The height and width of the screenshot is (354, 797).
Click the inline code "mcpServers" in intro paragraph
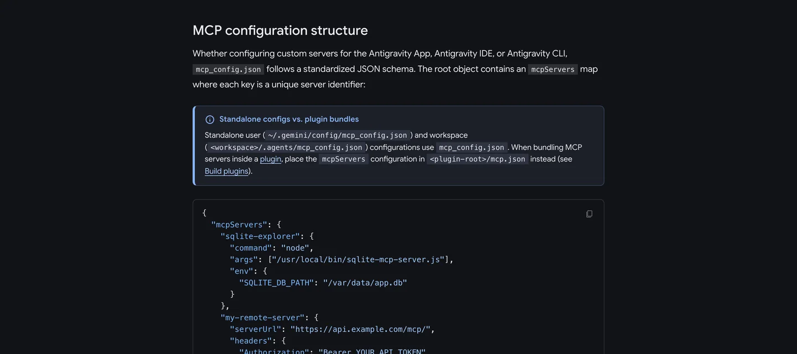point(553,69)
